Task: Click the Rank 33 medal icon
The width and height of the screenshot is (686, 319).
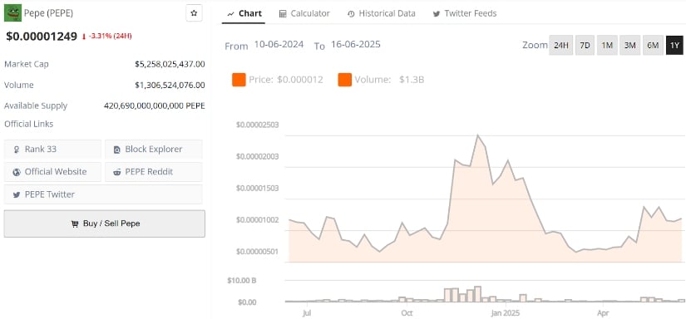Action: pos(17,150)
